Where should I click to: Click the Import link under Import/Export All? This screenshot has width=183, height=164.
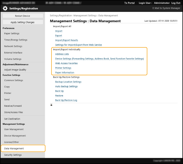59,31
